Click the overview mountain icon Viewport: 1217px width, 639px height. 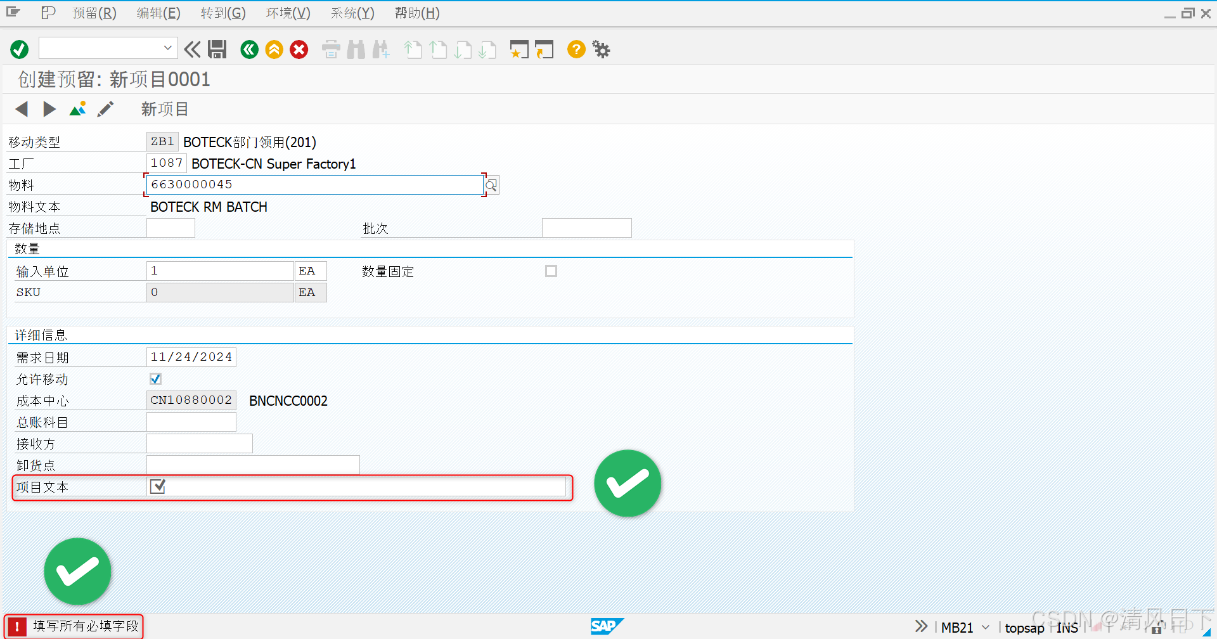pyautogui.click(x=77, y=109)
